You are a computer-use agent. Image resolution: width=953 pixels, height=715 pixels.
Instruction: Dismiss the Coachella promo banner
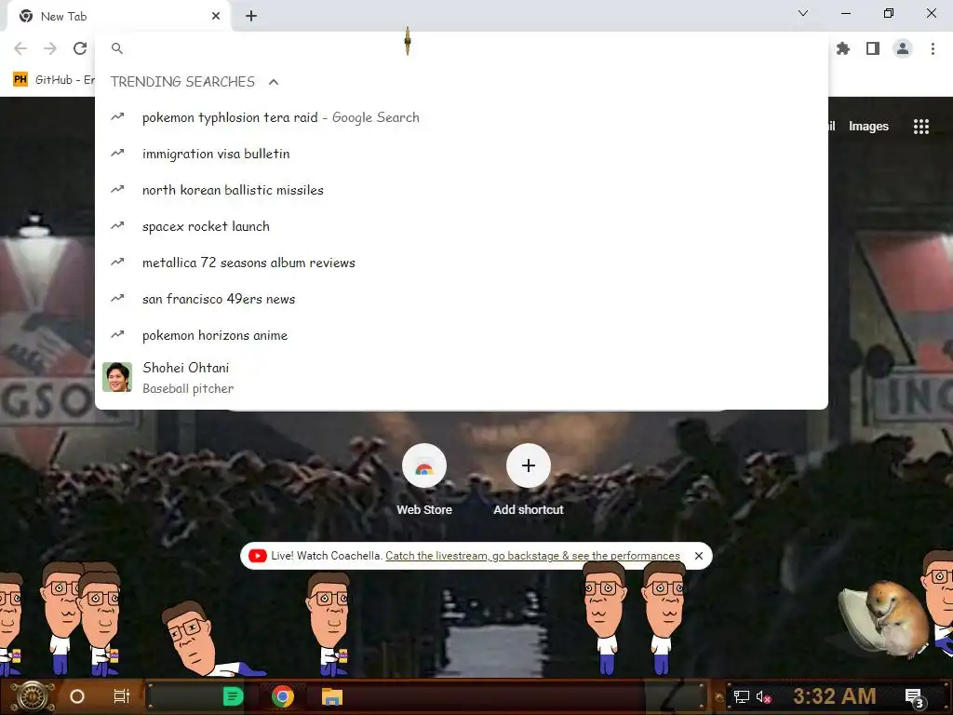tap(698, 556)
